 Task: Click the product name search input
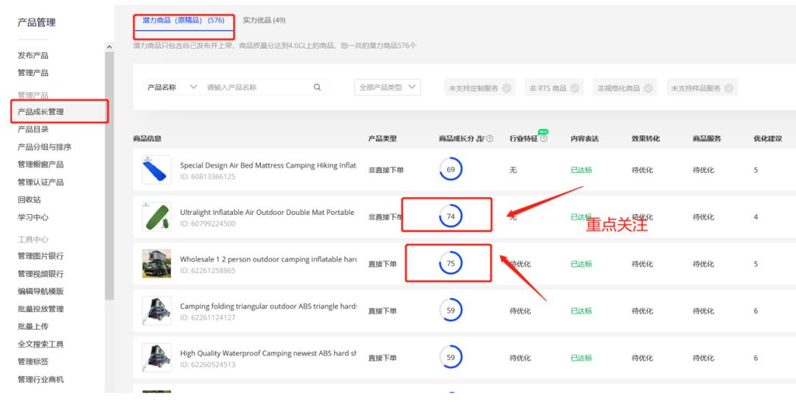tap(256, 87)
